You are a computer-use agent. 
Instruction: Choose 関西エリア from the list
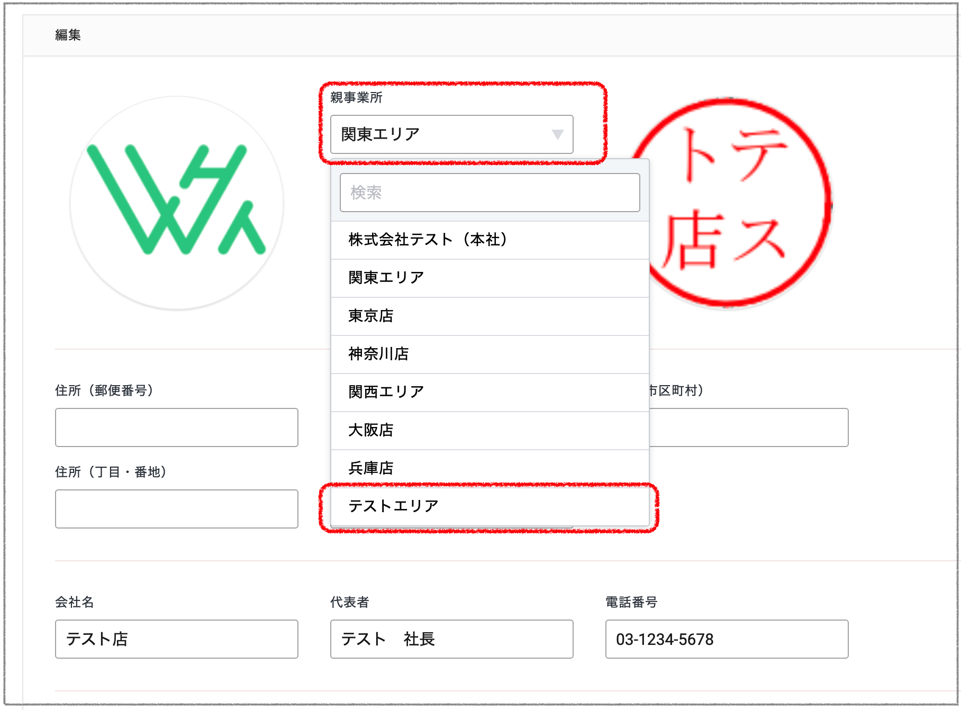(x=489, y=392)
